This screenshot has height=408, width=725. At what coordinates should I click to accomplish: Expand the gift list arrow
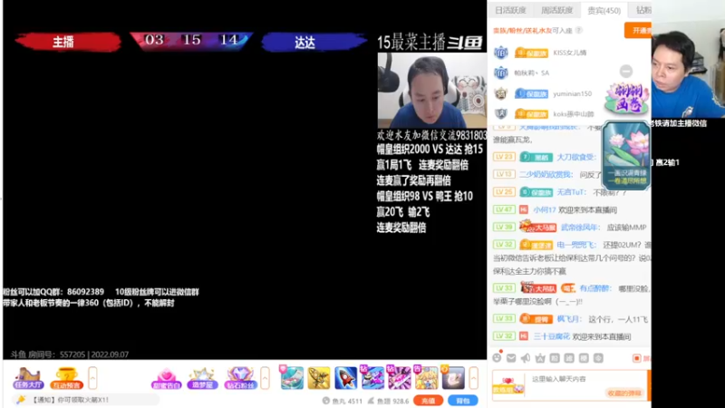point(473,378)
